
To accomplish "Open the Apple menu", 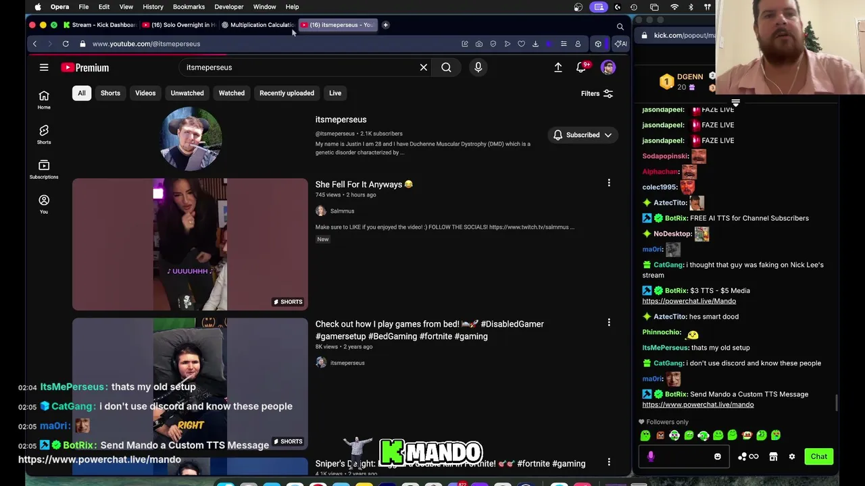I will [x=38, y=7].
